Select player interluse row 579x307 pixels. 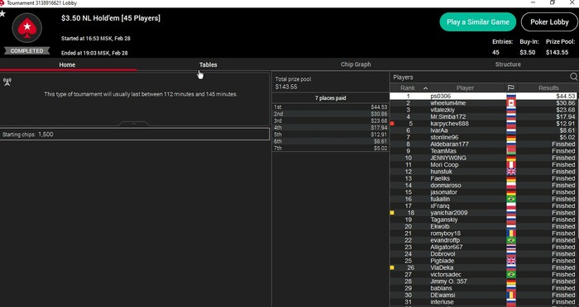pyautogui.click(x=483, y=302)
